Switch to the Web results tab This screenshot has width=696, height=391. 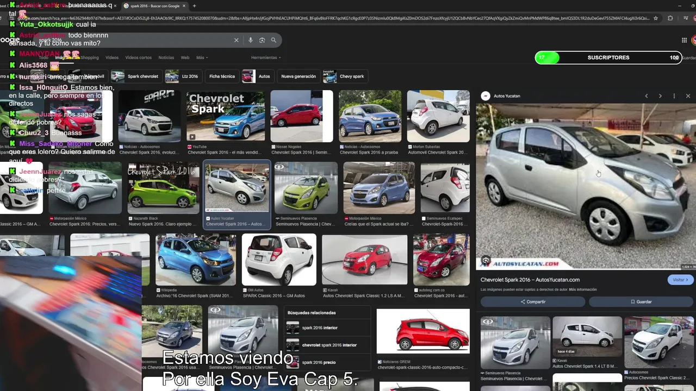tap(185, 58)
